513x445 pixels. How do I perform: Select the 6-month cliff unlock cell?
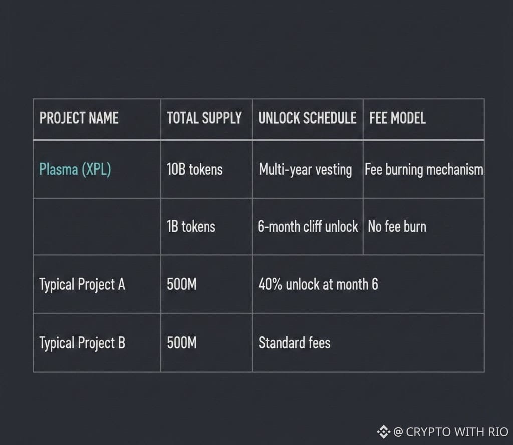click(308, 227)
